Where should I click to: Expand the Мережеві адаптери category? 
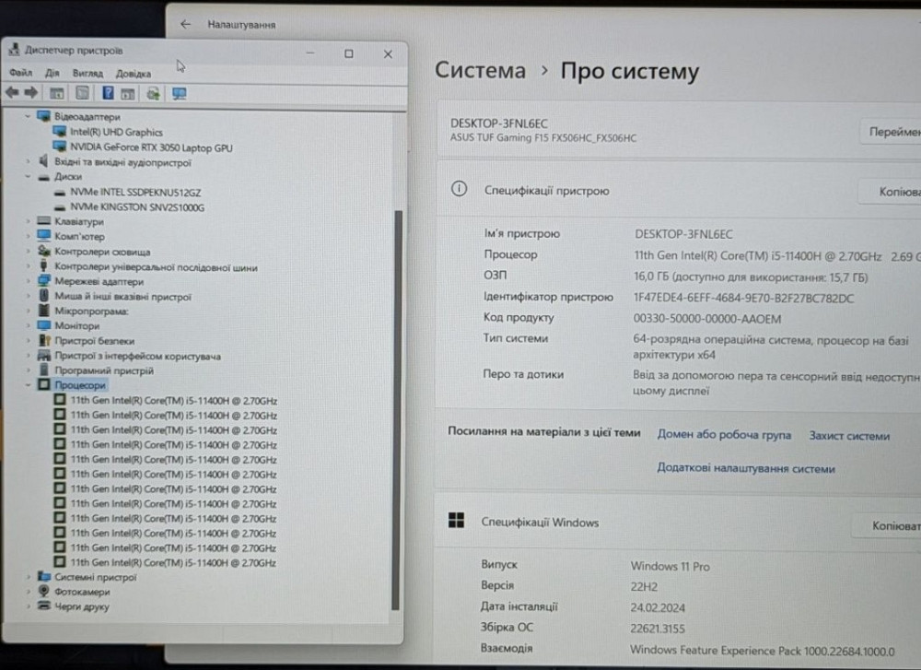click(29, 282)
